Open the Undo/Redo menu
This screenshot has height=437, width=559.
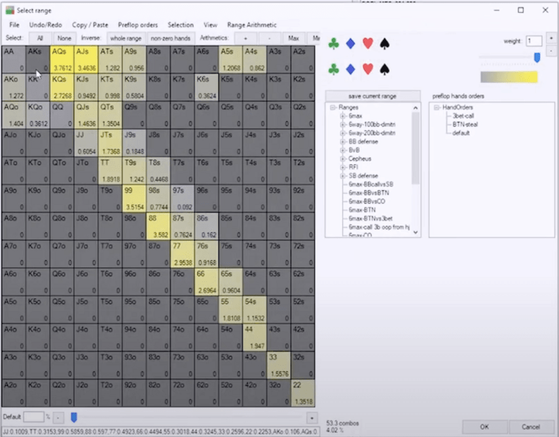[x=45, y=25]
